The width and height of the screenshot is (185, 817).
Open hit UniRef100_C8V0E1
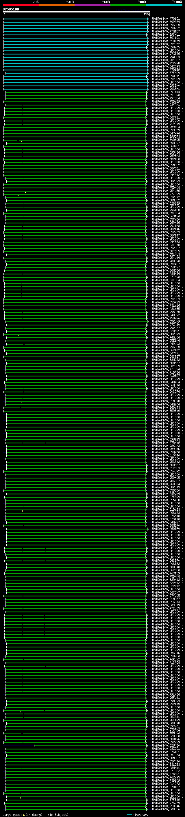[166, 169]
